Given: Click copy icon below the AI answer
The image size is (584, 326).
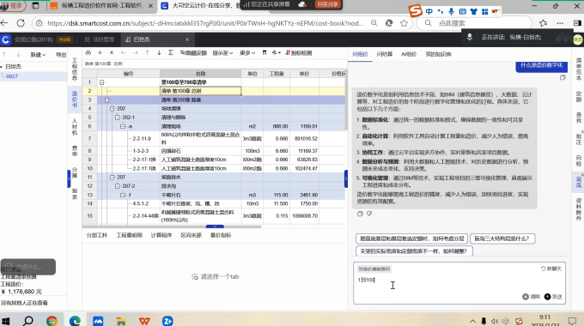Looking at the screenshot, I should point(360,214).
